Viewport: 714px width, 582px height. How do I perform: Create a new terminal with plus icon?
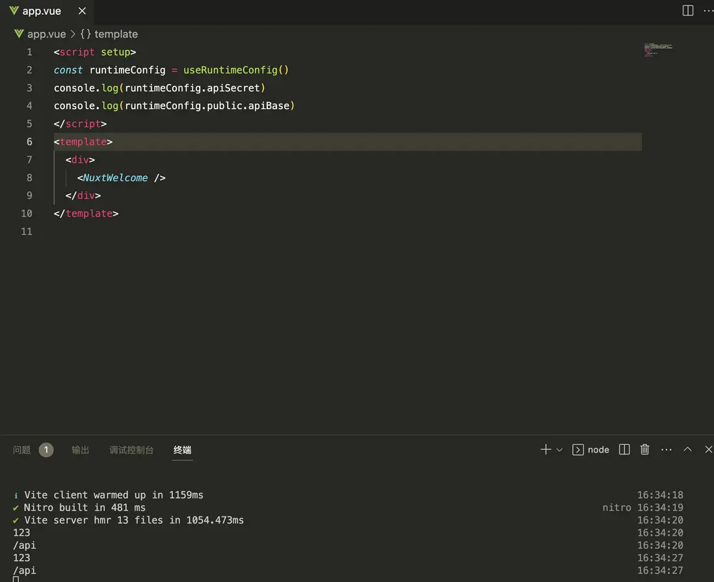pos(545,449)
